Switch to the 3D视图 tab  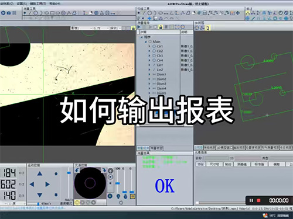tap(199, 147)
